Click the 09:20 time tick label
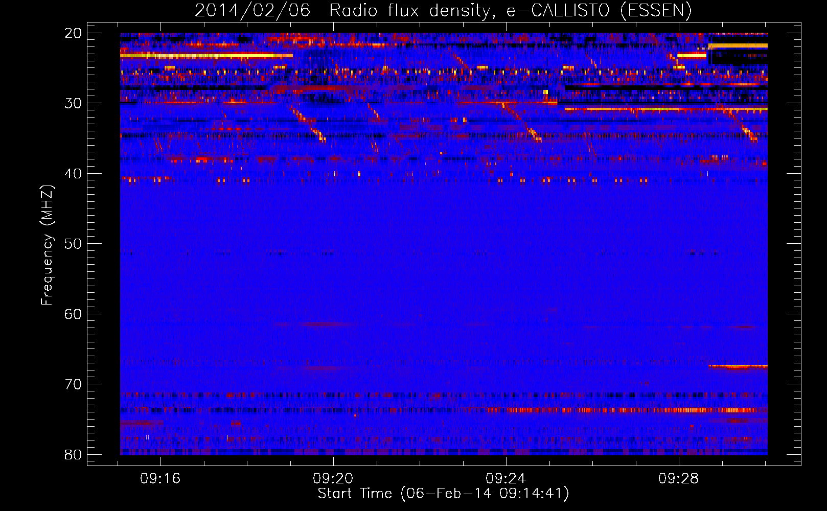Viewport: 827px width, 511px height. [333, 479]
